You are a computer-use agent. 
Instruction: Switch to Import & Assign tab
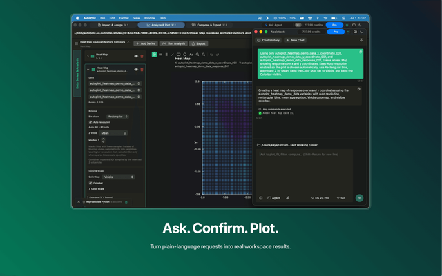113,25
